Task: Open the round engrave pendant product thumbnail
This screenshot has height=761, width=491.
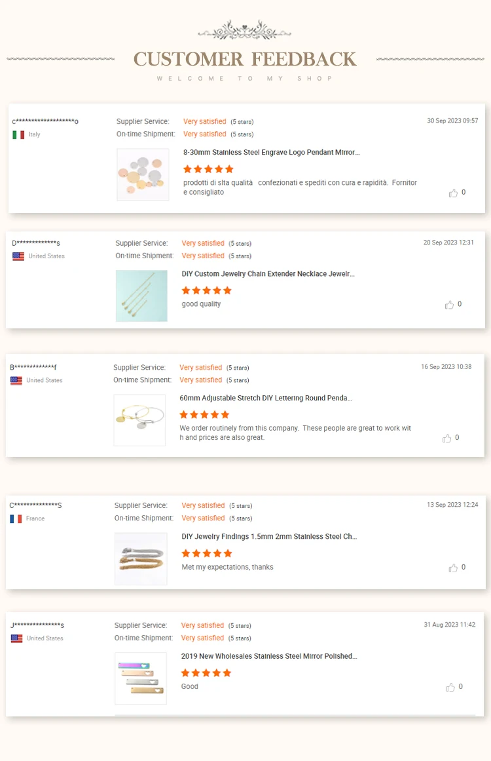Action: pos(143,174)
